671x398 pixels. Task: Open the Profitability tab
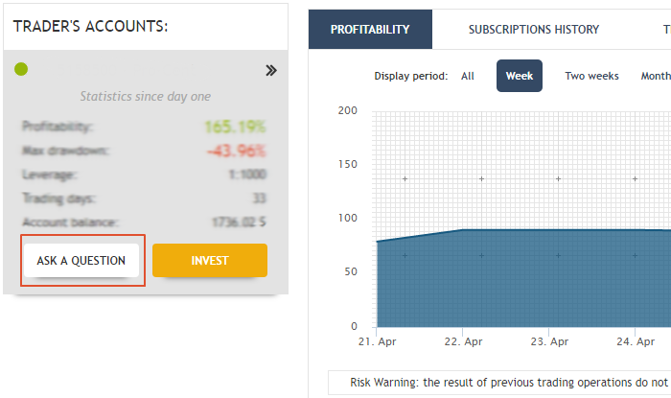click(x=370, y=29)
